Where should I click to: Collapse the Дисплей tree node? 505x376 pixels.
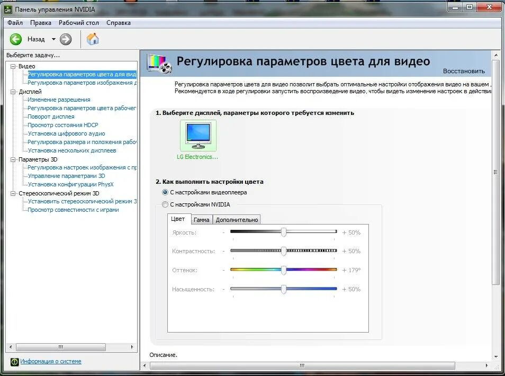pyautogui.click(x=13, y=92)
